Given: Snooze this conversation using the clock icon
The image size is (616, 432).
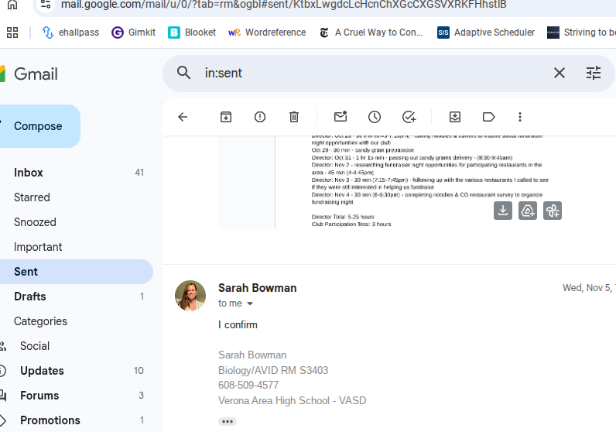Looking at the screenshot, I should click(x=375, y=117).
